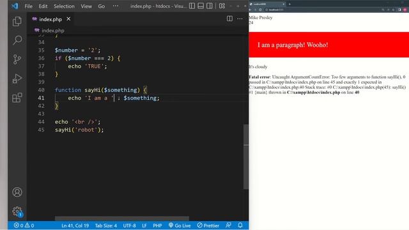Image resolution: width=409 pixels, height=230 pixels.
Task: Open the Extensions view
Action: point(17,98)
